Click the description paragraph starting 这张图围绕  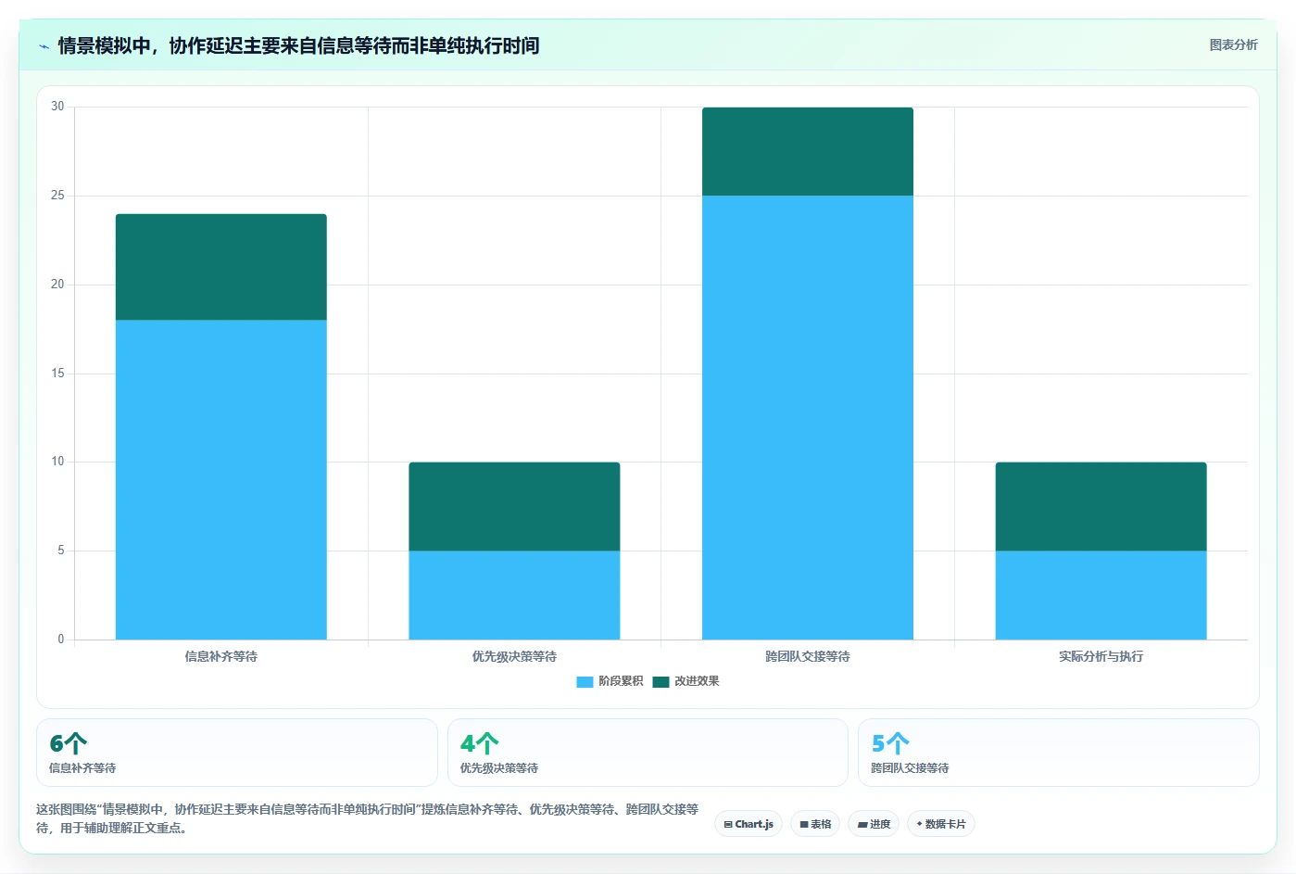coord(367,818)
